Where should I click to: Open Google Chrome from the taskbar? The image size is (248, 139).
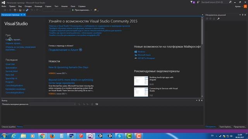(x=42, y=136)
